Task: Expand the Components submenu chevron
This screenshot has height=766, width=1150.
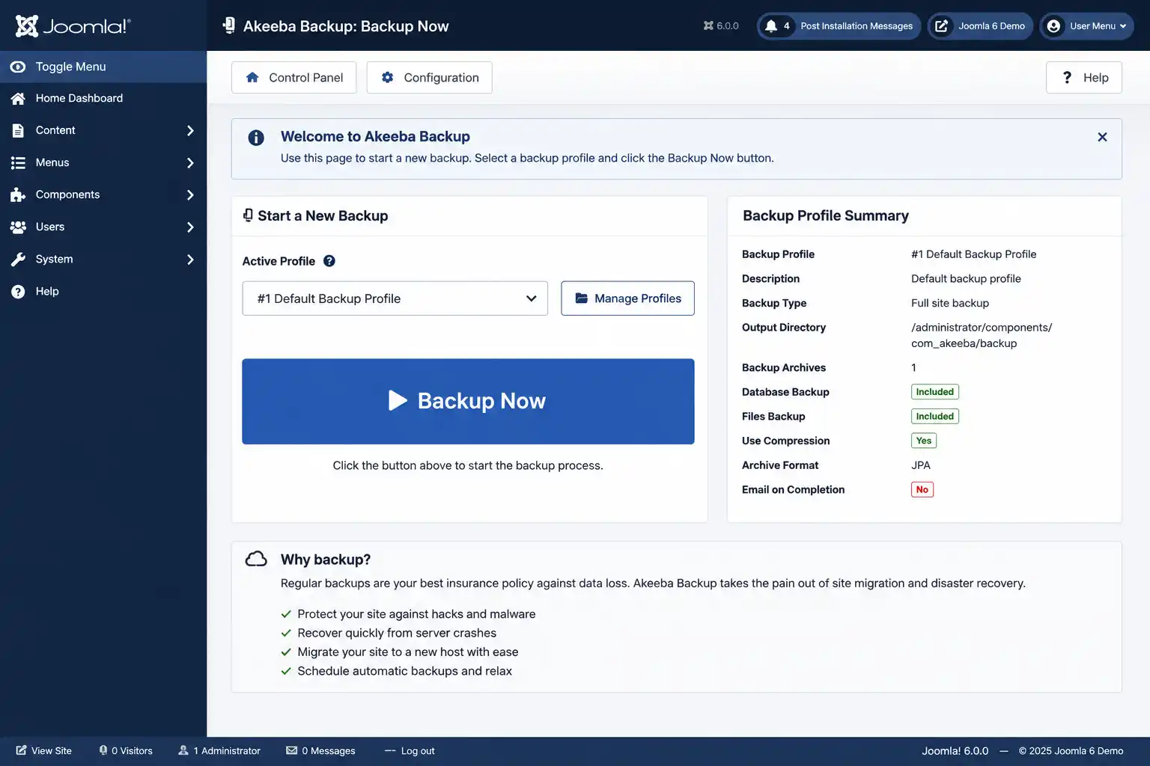Action: [190, 194]
